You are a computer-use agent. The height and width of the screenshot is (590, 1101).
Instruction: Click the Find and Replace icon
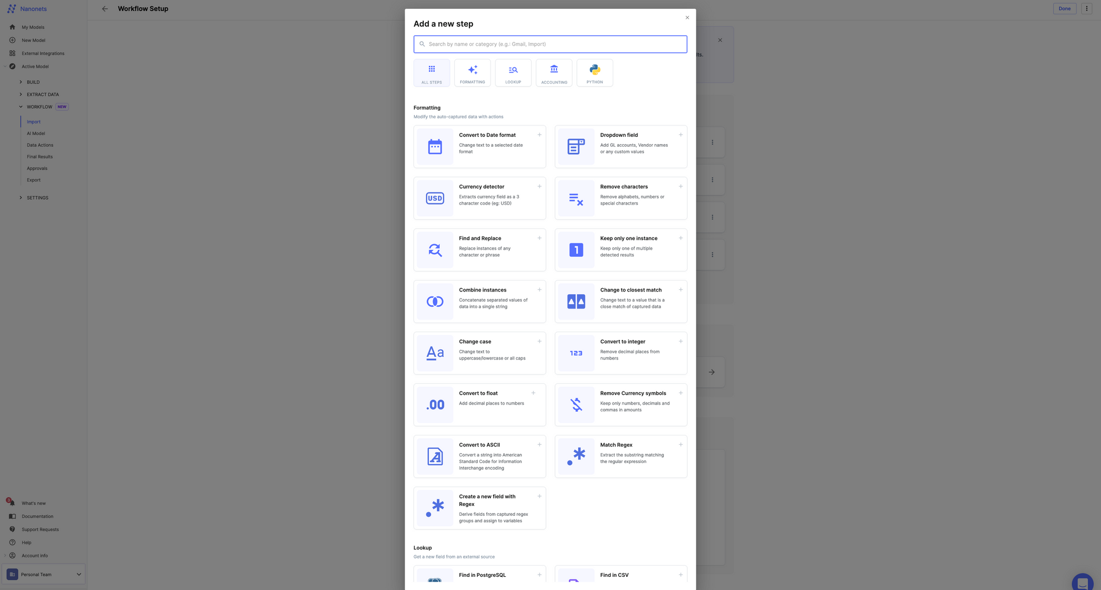[x=435, y=250]
